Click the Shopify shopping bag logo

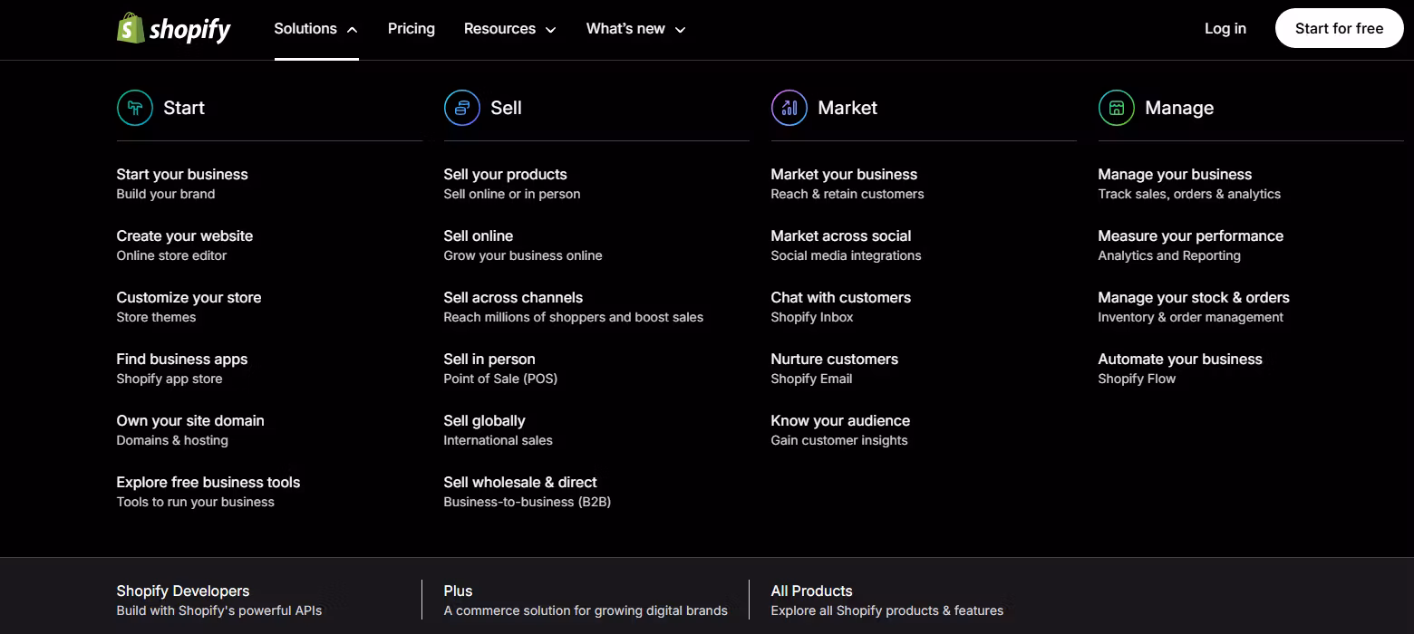click(x=131, y=28)
